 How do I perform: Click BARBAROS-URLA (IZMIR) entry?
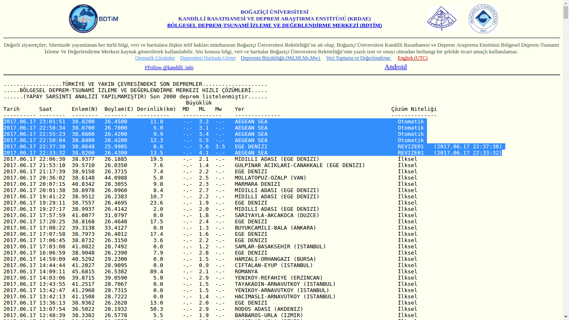pyautogui.click(x=269, y=315)
